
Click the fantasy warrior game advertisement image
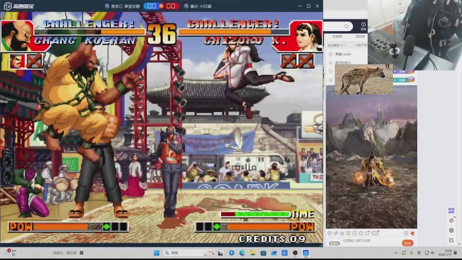tap(371, 157)
